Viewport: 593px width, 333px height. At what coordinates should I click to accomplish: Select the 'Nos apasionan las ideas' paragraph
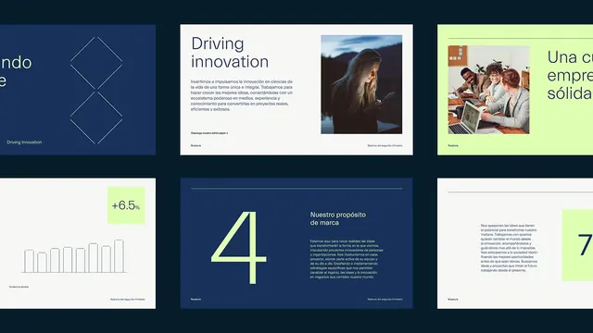(x=509, y=248)
